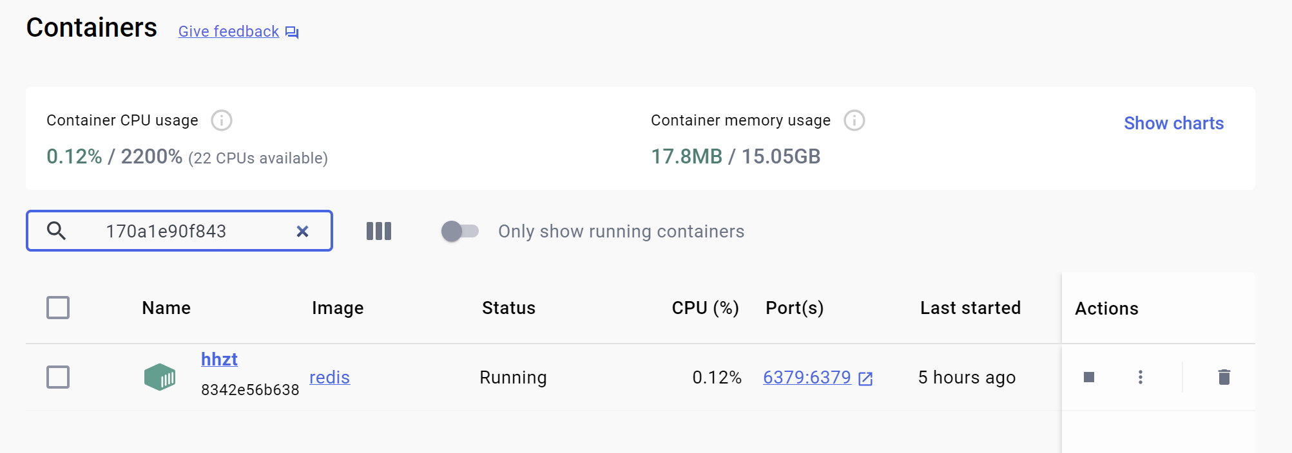Image resolution: width=1292 pixels, height=453 pixels.
Task: Click the container search input field
Action: 187,231
